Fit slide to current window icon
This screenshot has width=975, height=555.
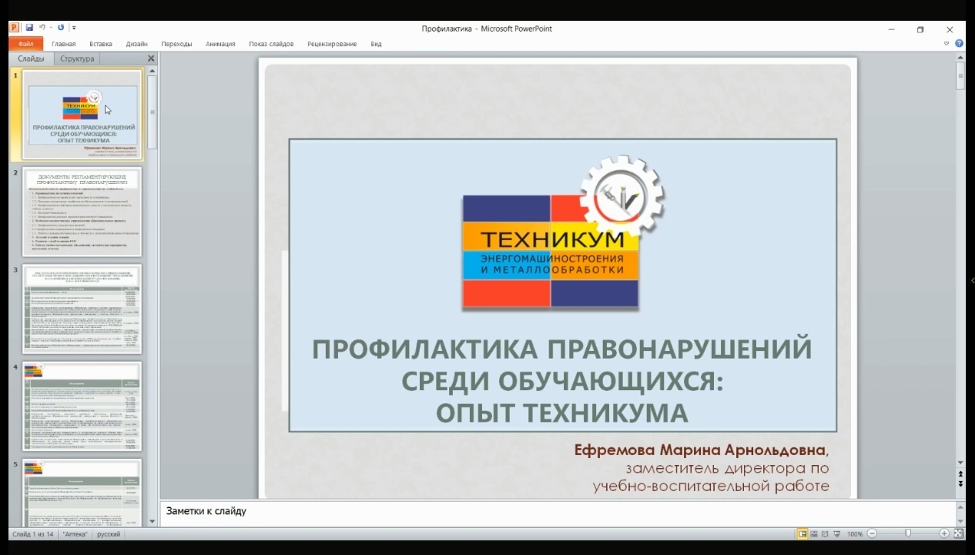(958, 533)
